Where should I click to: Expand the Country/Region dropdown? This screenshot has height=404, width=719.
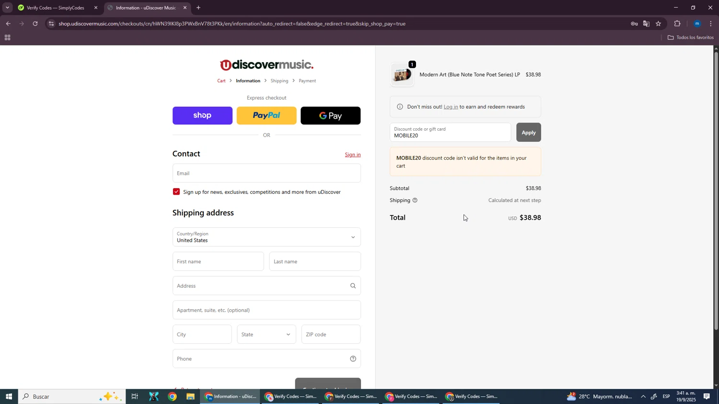click(x=267, y=237)
